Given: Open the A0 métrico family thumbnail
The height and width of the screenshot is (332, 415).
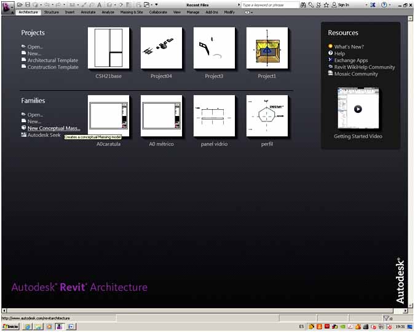Looking at the screenshot, I should click(161, 116).
